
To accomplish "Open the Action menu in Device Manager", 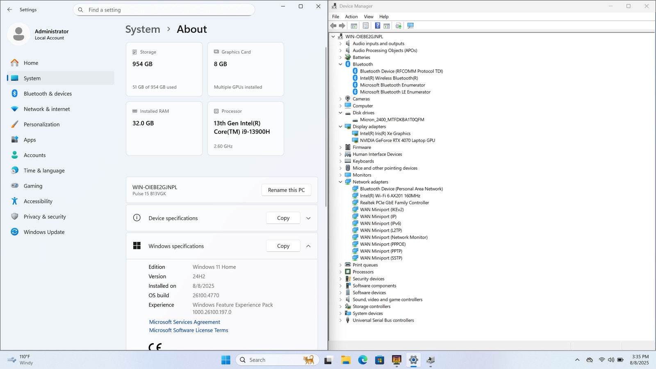I will click(351, 17).
